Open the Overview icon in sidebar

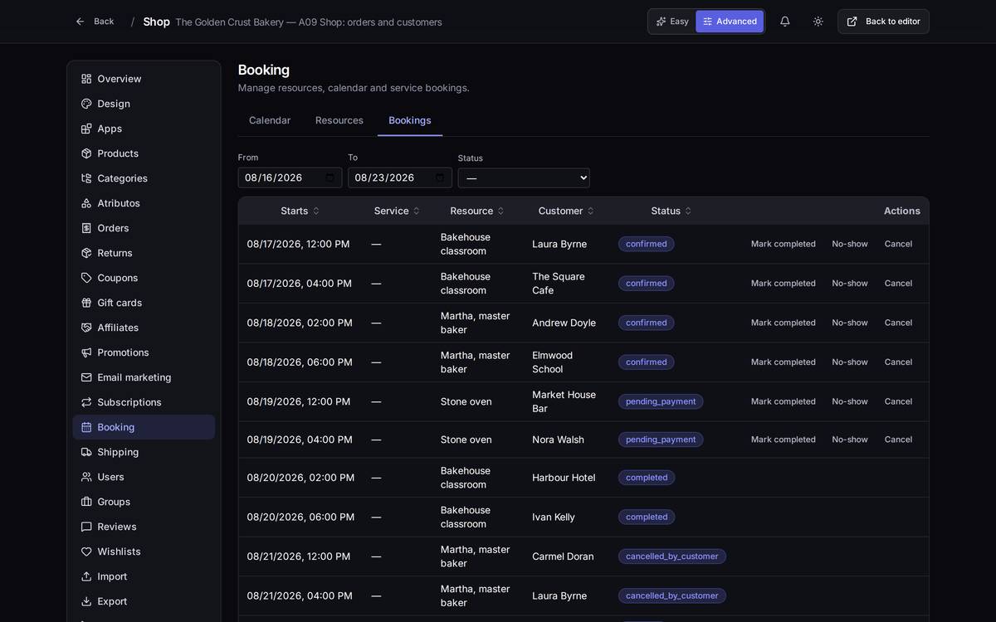[86, 79]
